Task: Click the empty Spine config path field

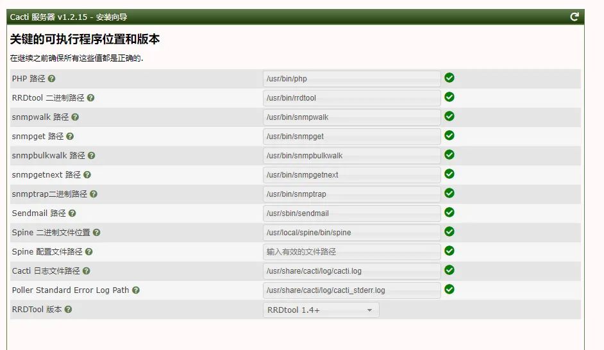Action: pos(351,252)
